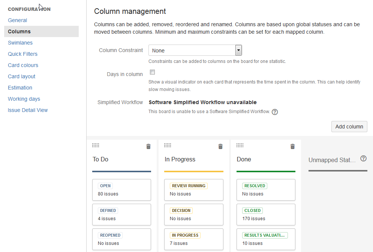This screenshot has height=252, width=373.
Task: Click the In Progress column title
Action: click(180, 159)
